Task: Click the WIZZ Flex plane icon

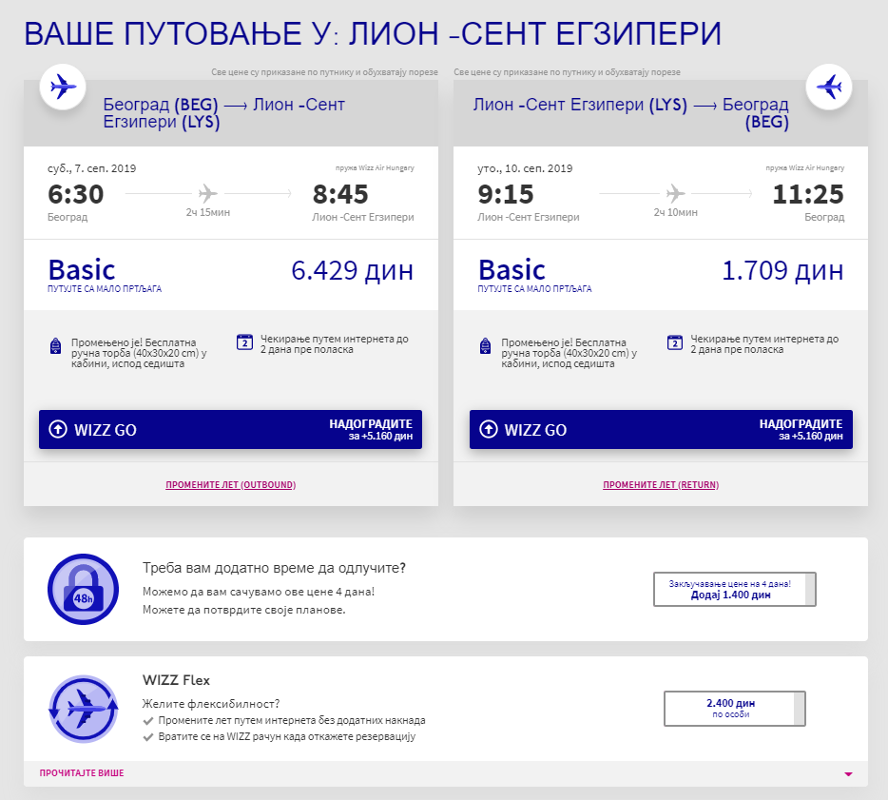Action: coord(84,709)
